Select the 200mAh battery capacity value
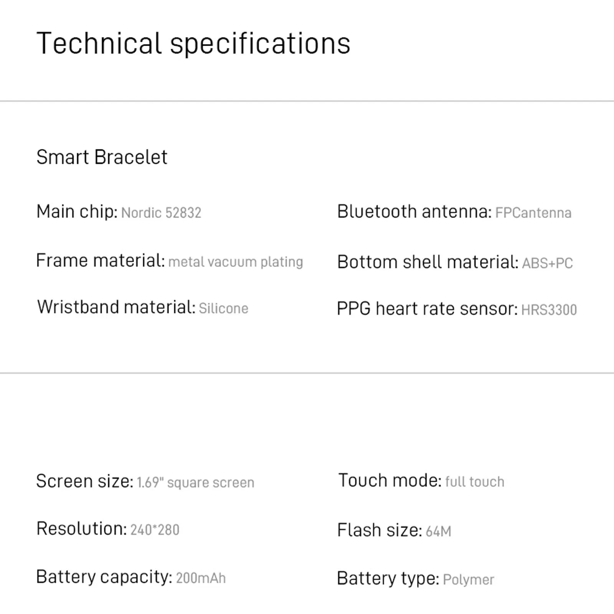Image resolution: width=614 pixels, height=614 pixels. pyautogui.click(x=201, y=578)
